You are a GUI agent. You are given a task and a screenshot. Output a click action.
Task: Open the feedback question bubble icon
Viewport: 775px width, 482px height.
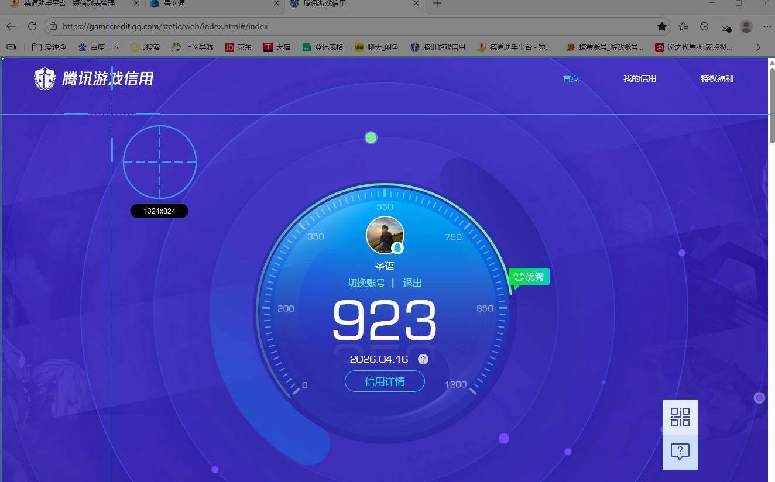pyautogui.click(x=680, y=452)
